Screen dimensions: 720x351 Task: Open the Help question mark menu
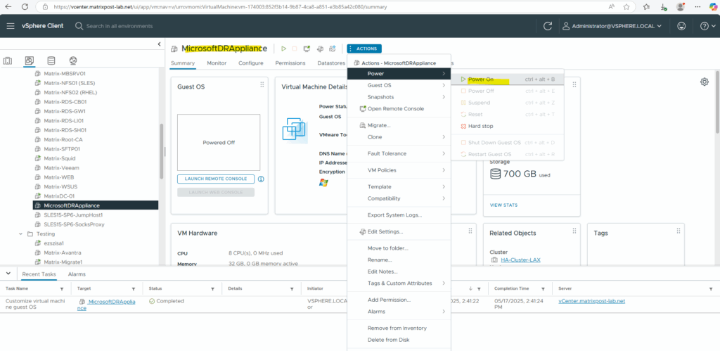click(707, 26)
